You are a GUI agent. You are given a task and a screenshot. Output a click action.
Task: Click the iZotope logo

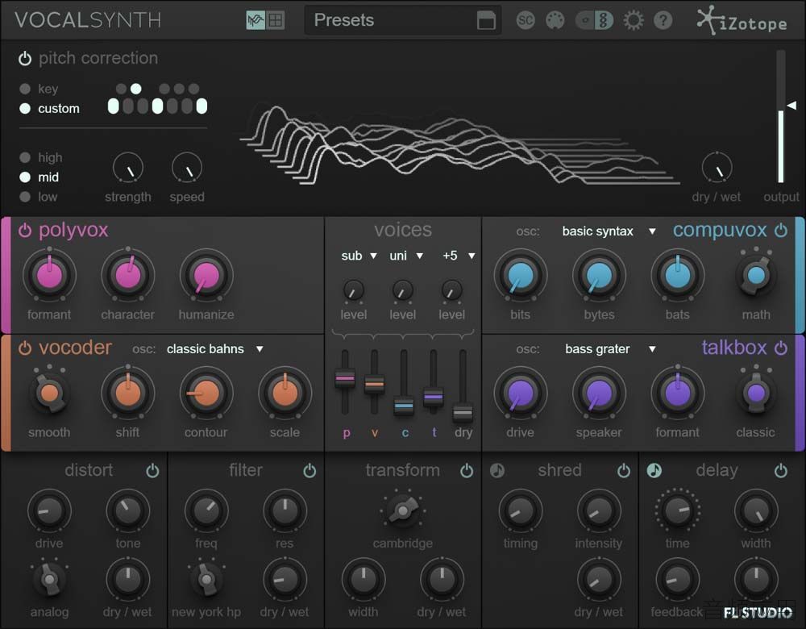[742, 21]
